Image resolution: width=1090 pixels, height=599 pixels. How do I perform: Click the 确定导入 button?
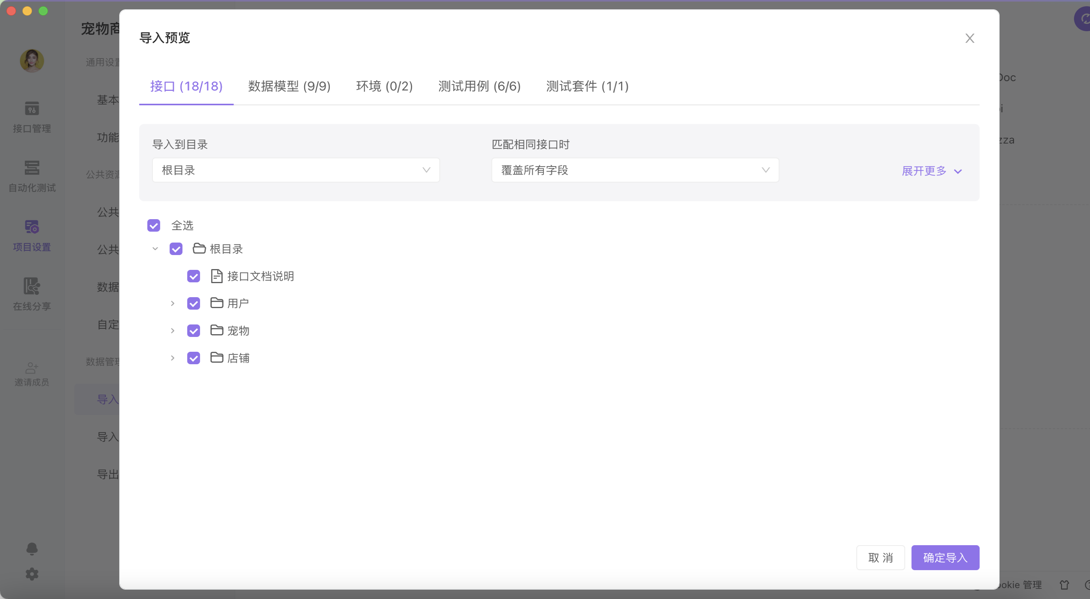(x=945, y=558)
